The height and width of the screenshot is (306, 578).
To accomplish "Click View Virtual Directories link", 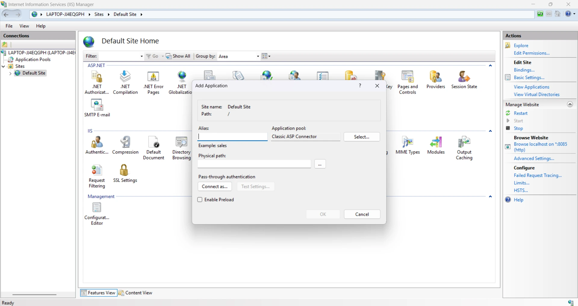I will [x=536, y=94].
